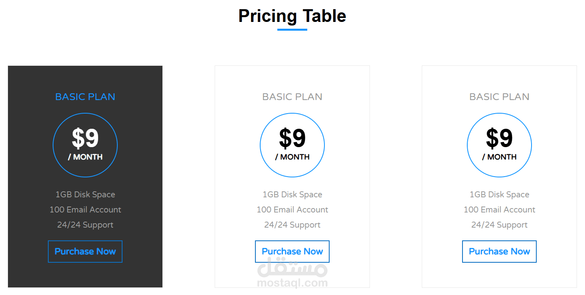
Task: Click the middle card's BASIC PLAN title
Action: tap(292, 97)
